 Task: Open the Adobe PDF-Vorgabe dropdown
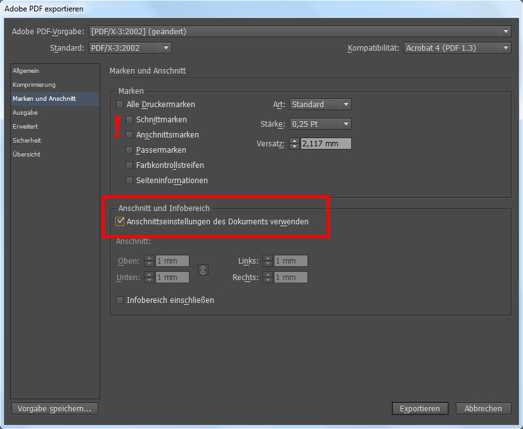pyautogui.click(x=300, y=31)
